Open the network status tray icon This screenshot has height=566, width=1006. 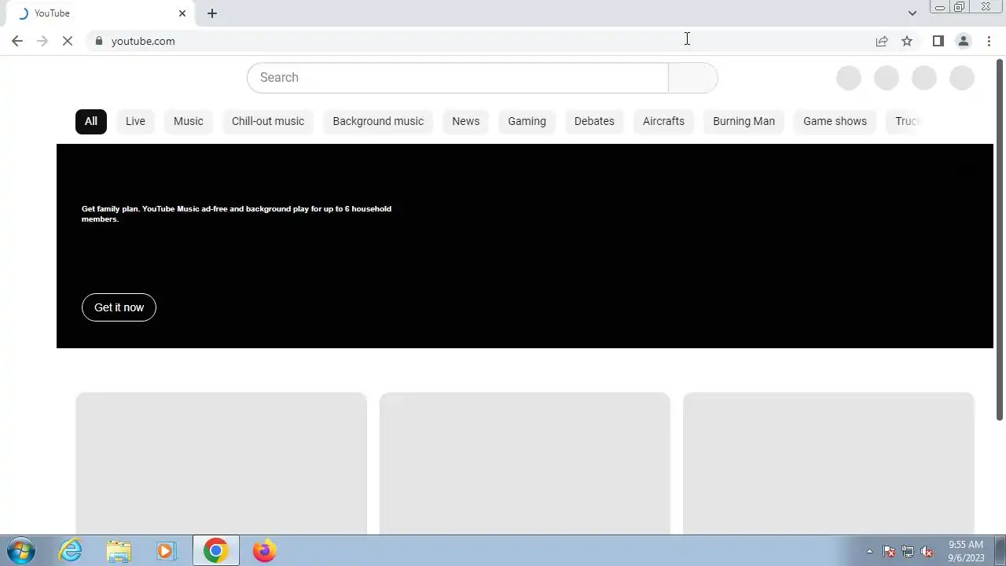(908, 551)
